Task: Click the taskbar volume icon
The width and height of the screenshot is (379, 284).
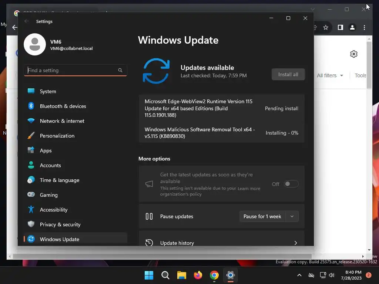Action: coord(332,275)
